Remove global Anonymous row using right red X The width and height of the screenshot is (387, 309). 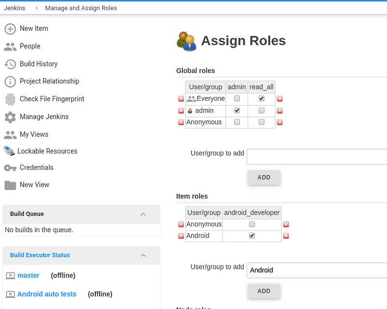point(280,123)
